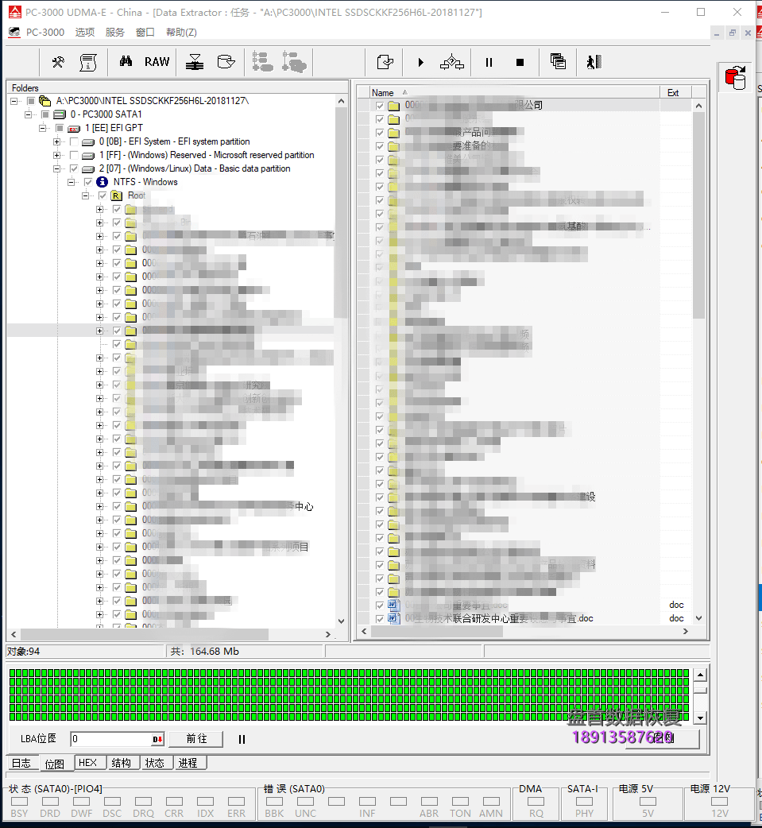Click the 前往 go button

(196, 739)
